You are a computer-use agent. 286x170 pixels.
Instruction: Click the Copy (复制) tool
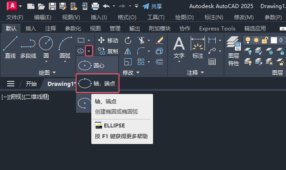[x=108, y=51]
